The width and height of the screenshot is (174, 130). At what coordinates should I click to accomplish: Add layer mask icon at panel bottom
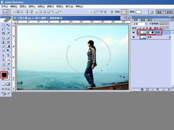pyautogui.click(x=147, y=90)
